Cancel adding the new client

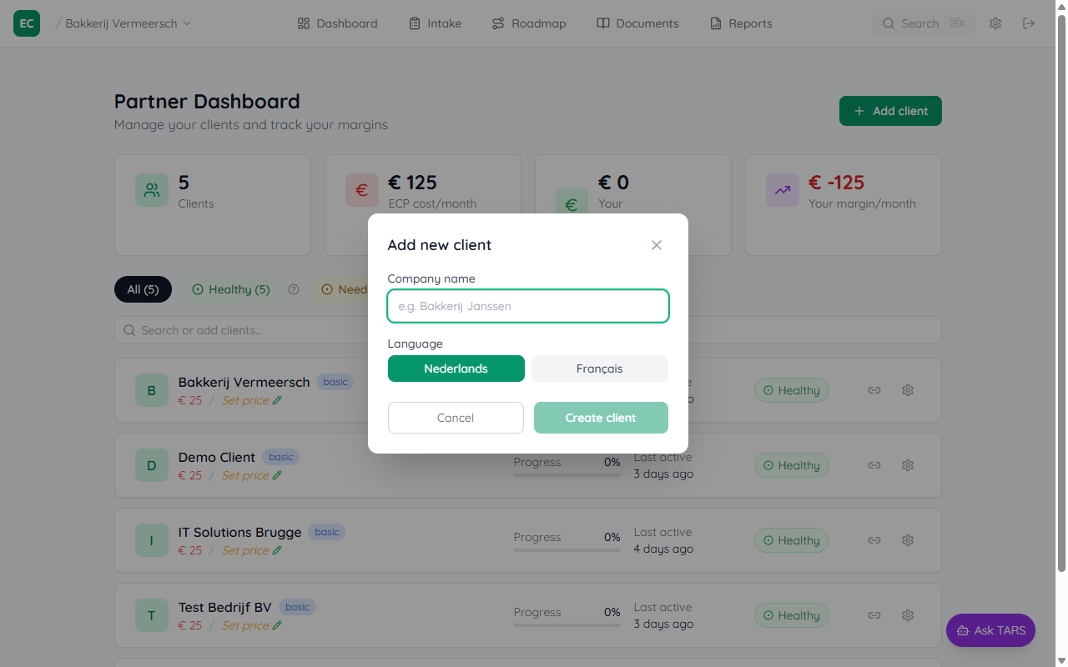click(456, 418)
